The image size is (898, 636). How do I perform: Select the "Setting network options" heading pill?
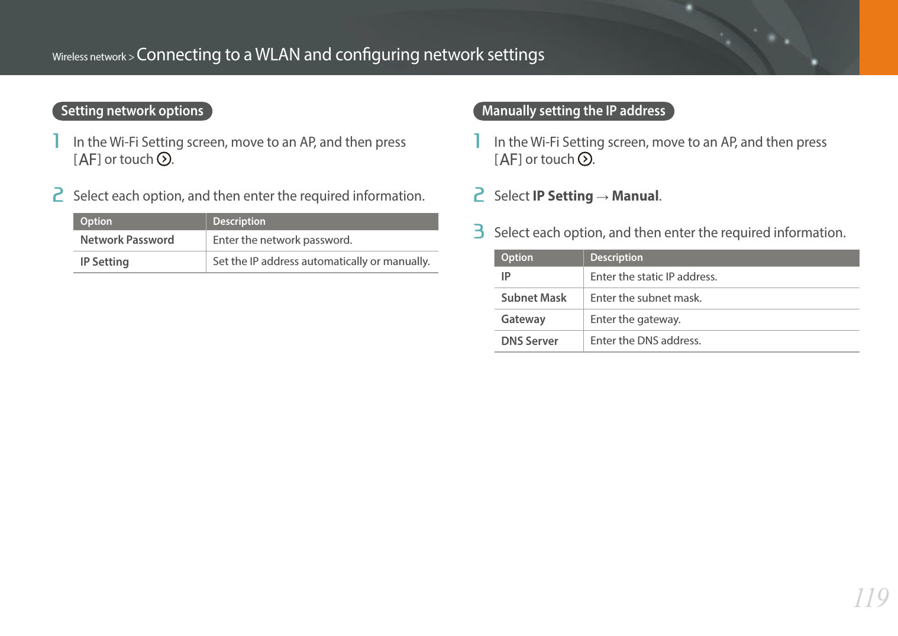tap(133, 111)
